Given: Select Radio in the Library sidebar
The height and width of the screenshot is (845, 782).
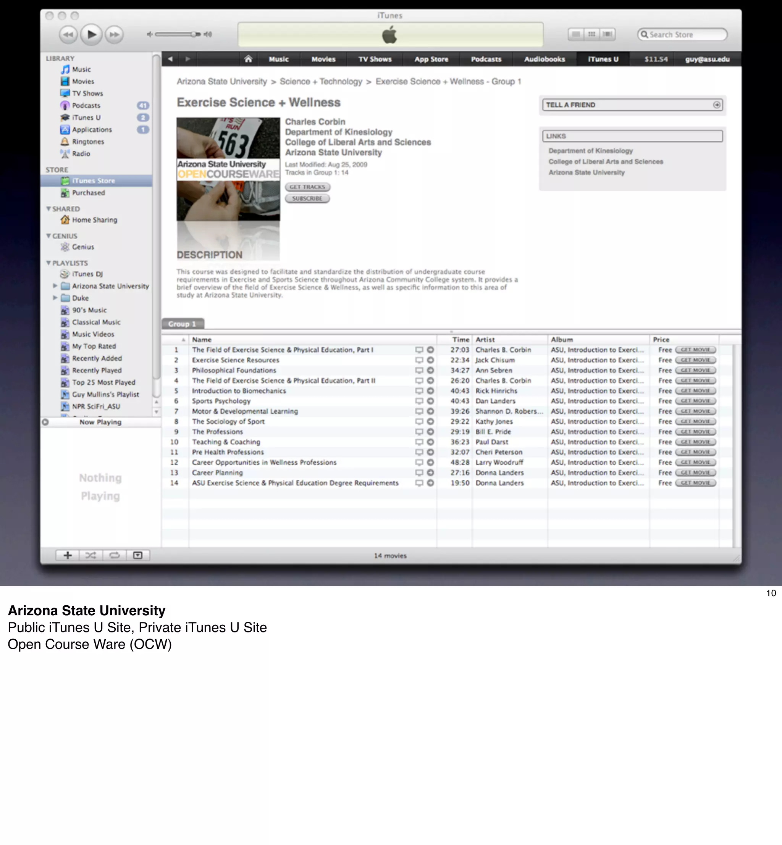Looking at the screenshot, I should click(81, 153).
